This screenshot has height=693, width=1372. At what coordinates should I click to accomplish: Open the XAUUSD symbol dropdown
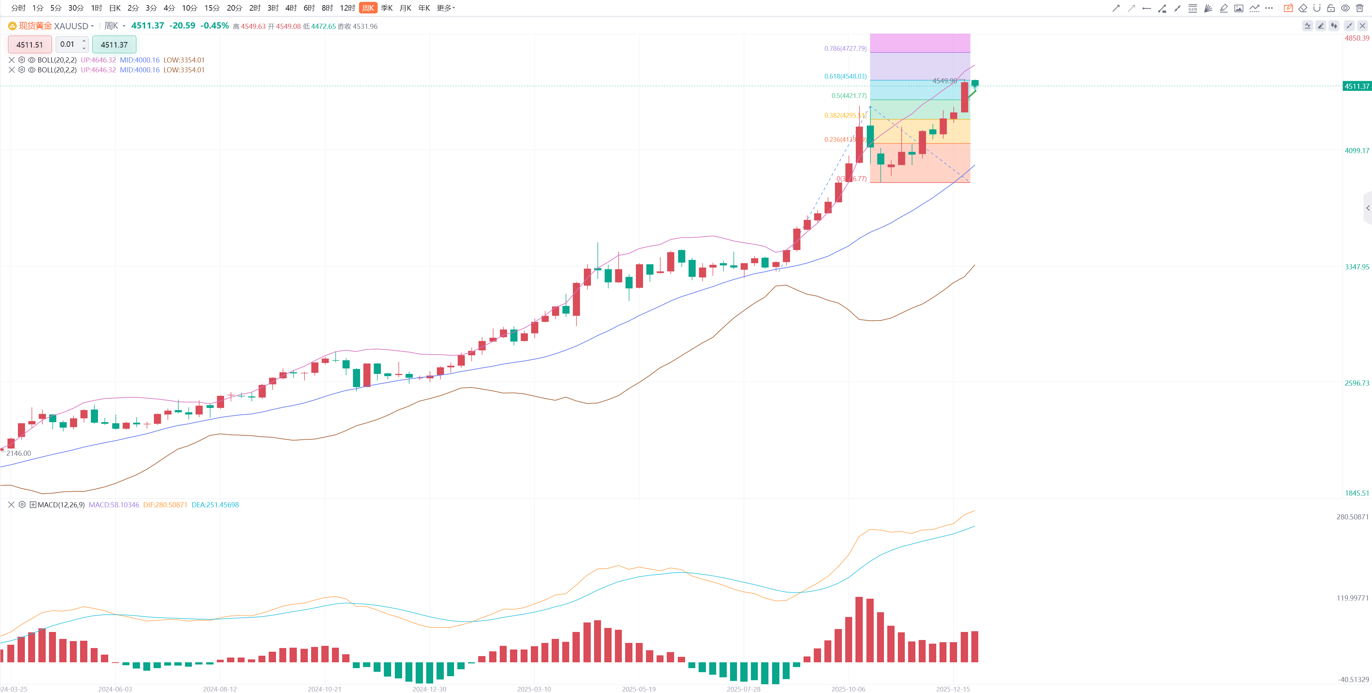click(92, 26)
